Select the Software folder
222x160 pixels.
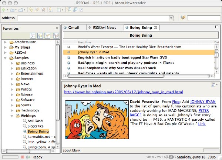28,100
